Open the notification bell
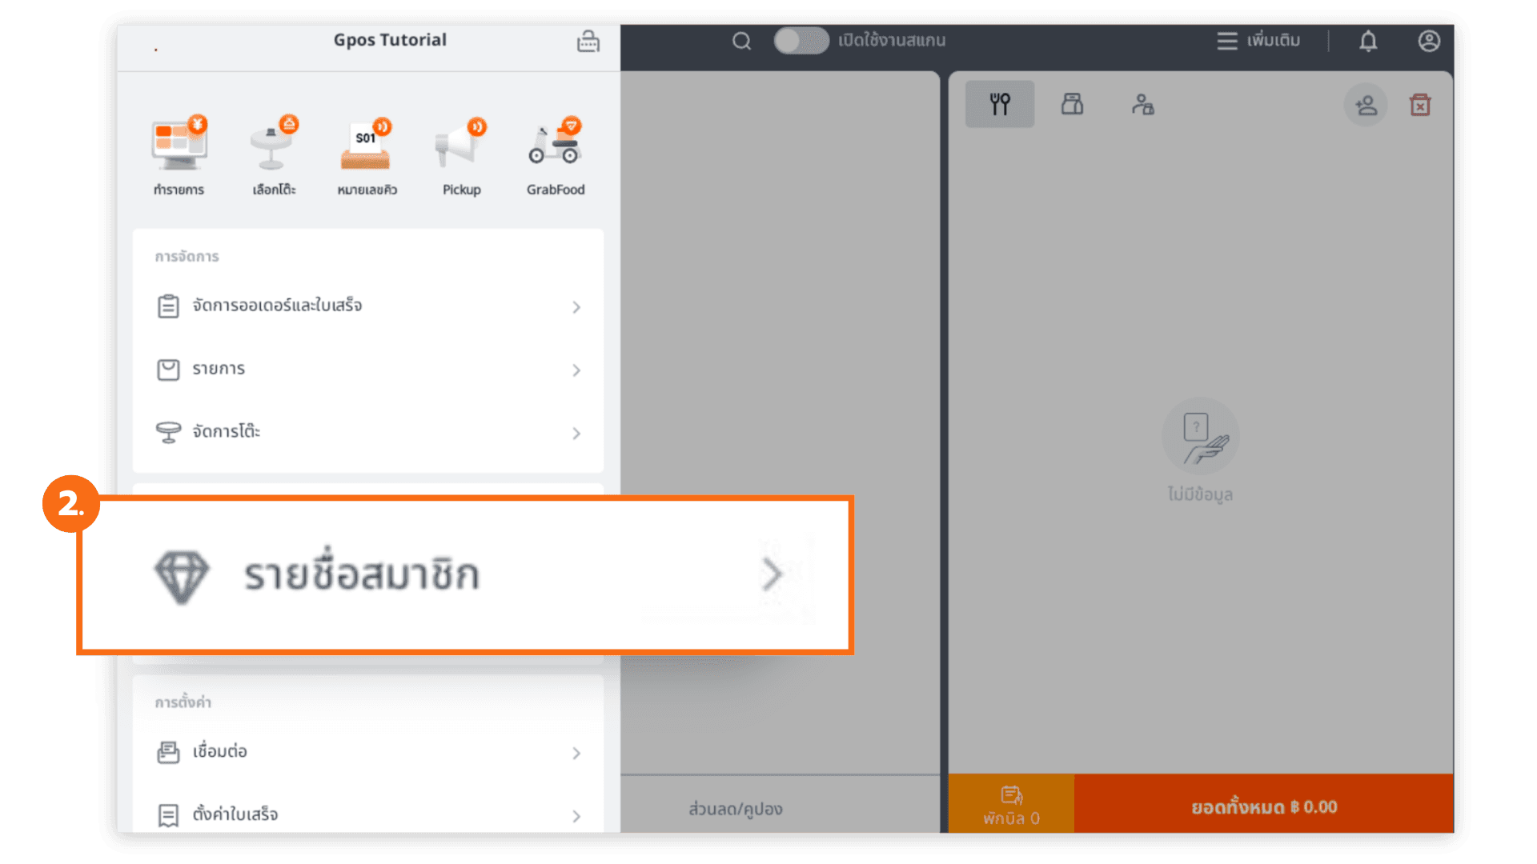 [x=1368, y=42]
